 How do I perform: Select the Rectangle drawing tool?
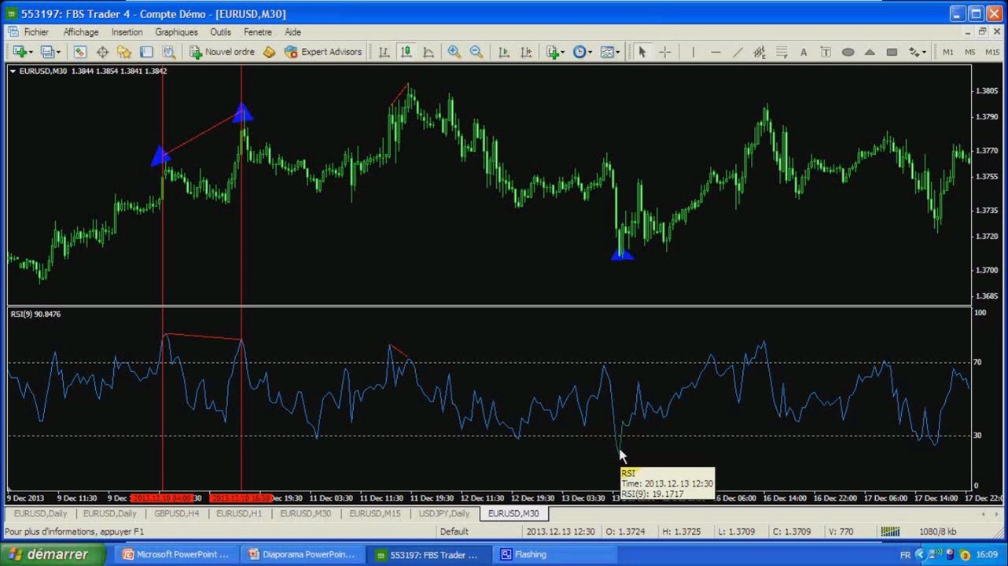click(892, 52)
